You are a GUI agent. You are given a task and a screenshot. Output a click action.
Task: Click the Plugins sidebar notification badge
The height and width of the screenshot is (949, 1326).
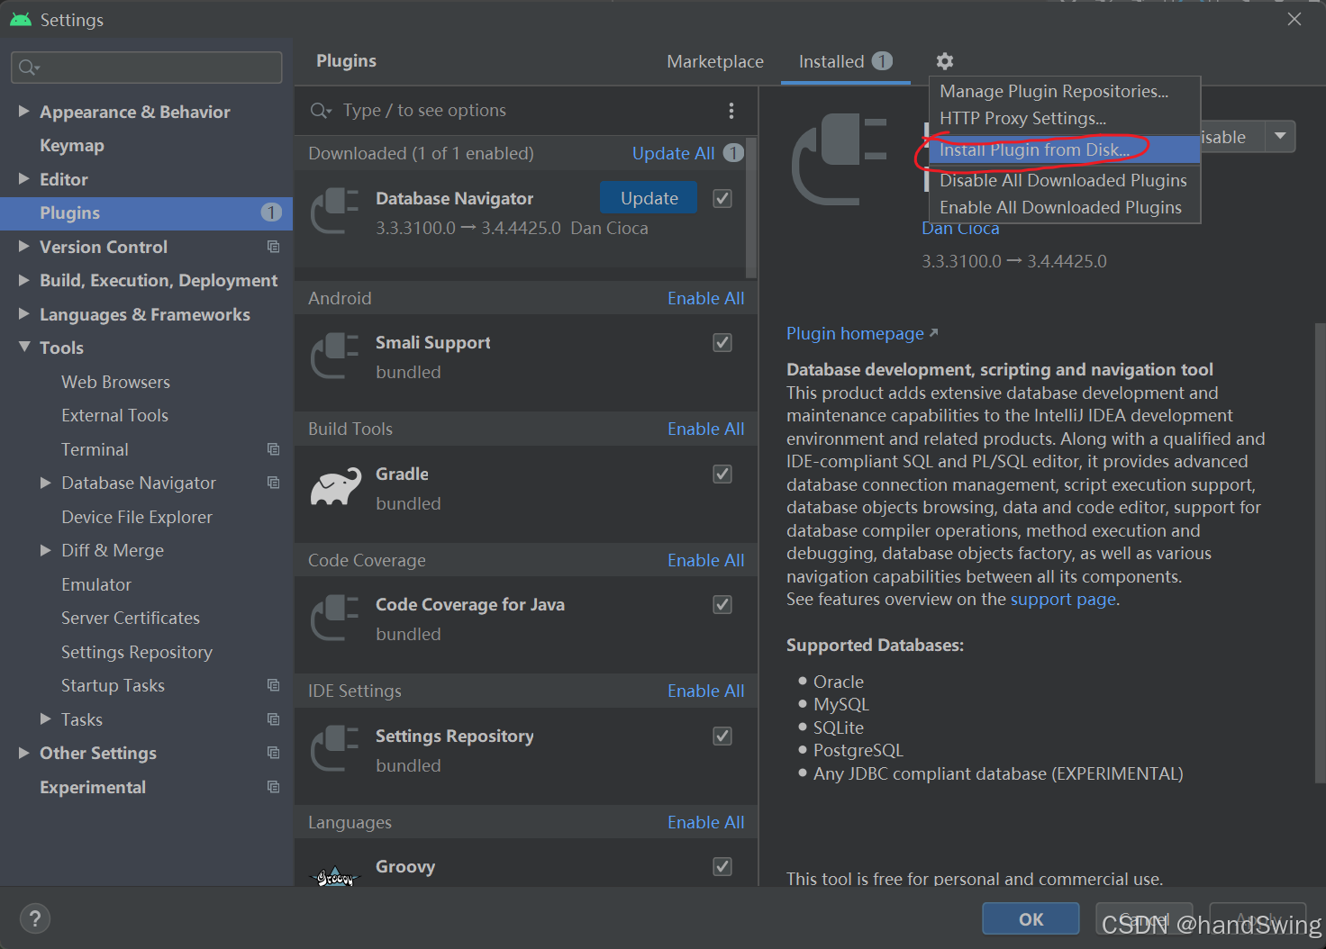[271, 212]
